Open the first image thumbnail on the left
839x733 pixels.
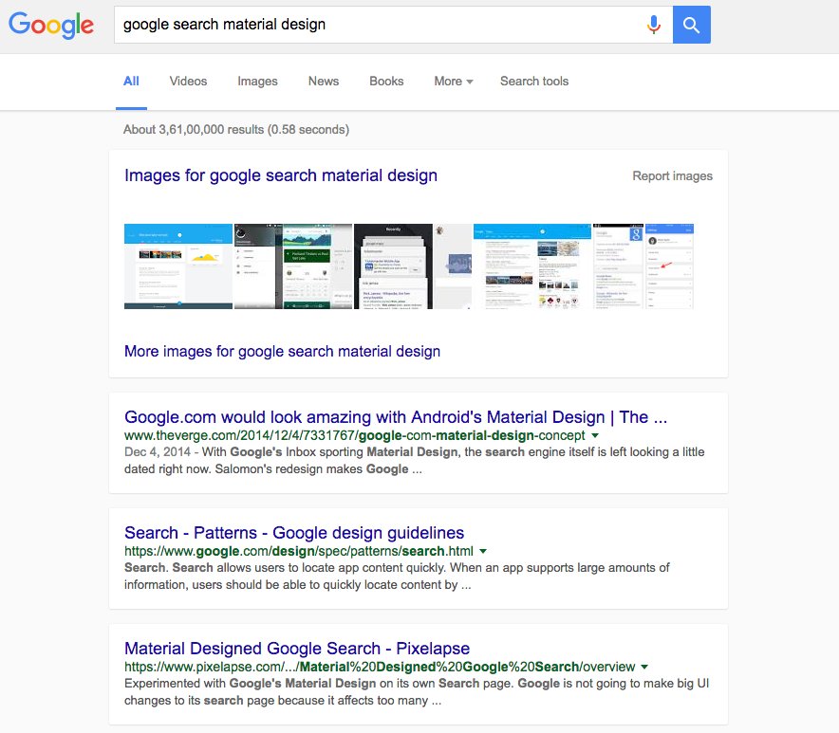pyautogui.click(x=178, y=266)
